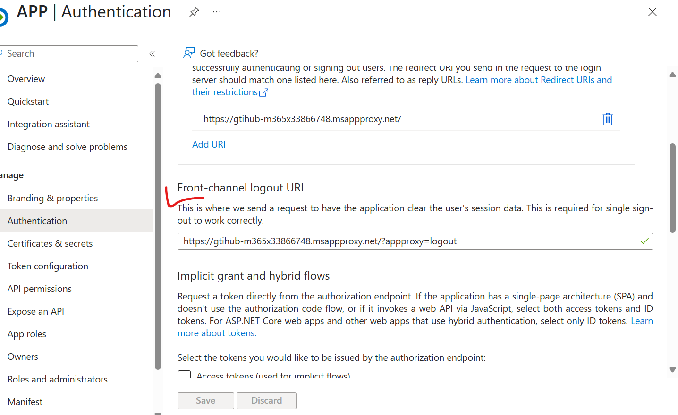678x415 pixels.
Task: Click the Got feedback icon
Action: coord(189,53)
